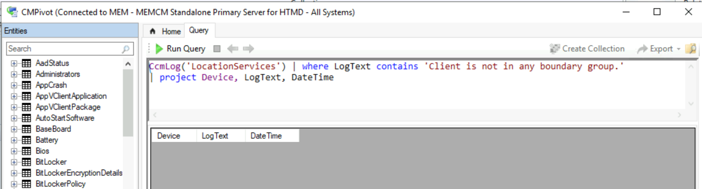
Task: Click the Home tab house icon
Action: click(153, 31)
